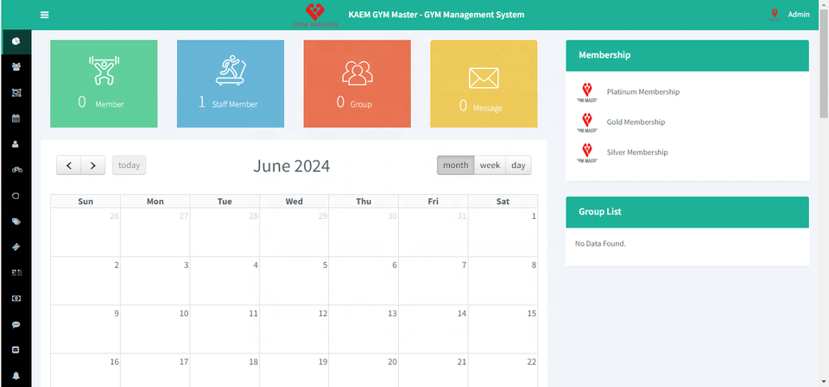Click the envelope icon on Message card
Screen dimensions: 829x387
pos(484,78)
